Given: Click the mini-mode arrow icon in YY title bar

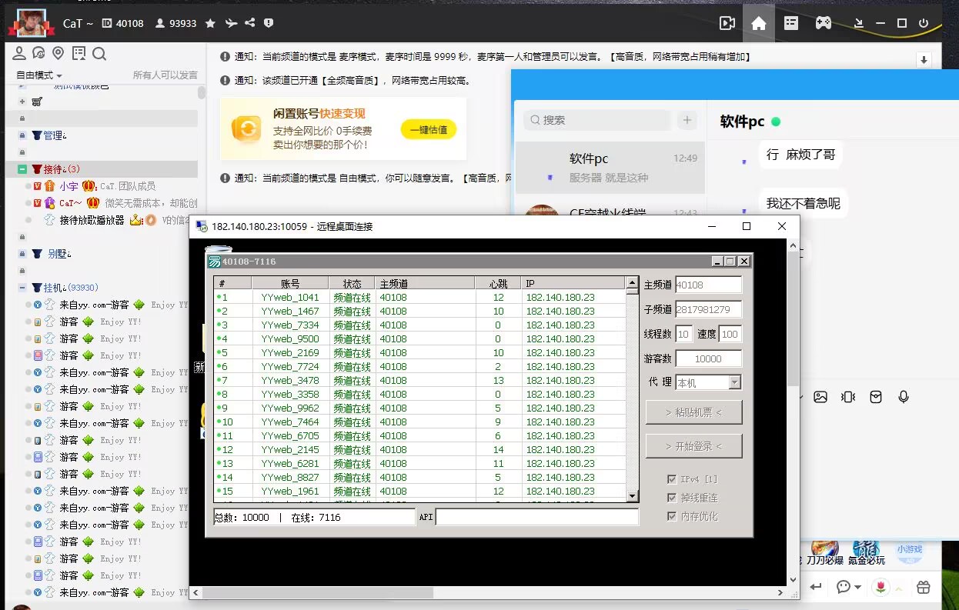Looking at the screenshot, I should coord(860,23).
